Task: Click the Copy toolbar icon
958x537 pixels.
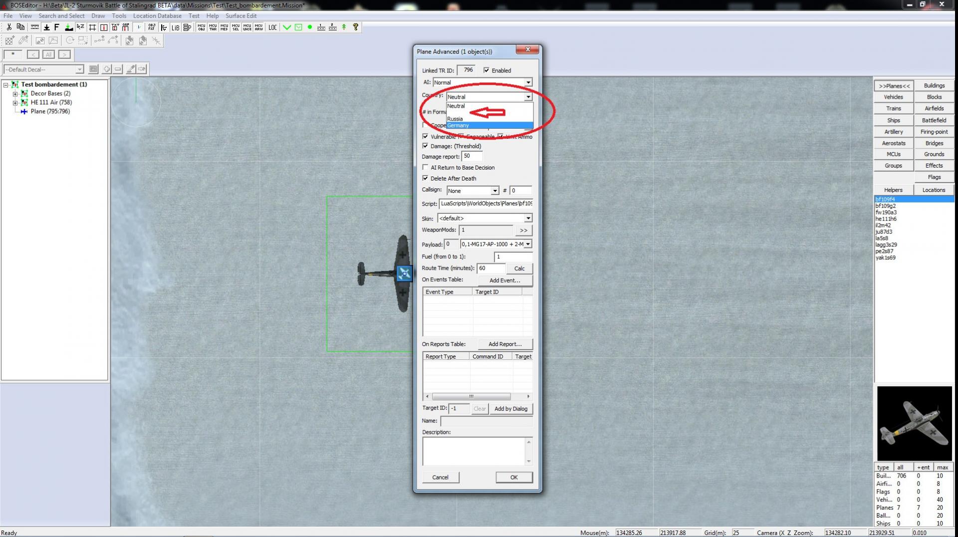Action: coord(20,27)
